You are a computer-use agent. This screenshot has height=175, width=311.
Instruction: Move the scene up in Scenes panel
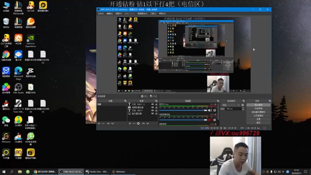click(x=108, y=123)
